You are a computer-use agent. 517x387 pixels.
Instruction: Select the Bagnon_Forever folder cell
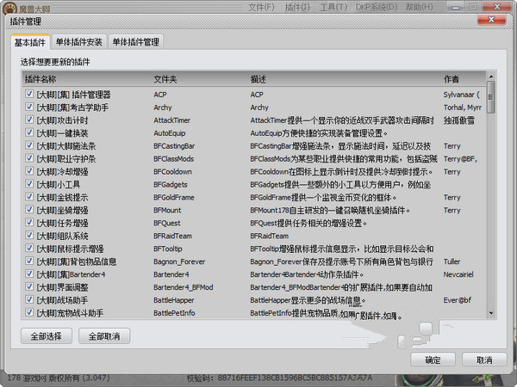(x=179, y=261)
